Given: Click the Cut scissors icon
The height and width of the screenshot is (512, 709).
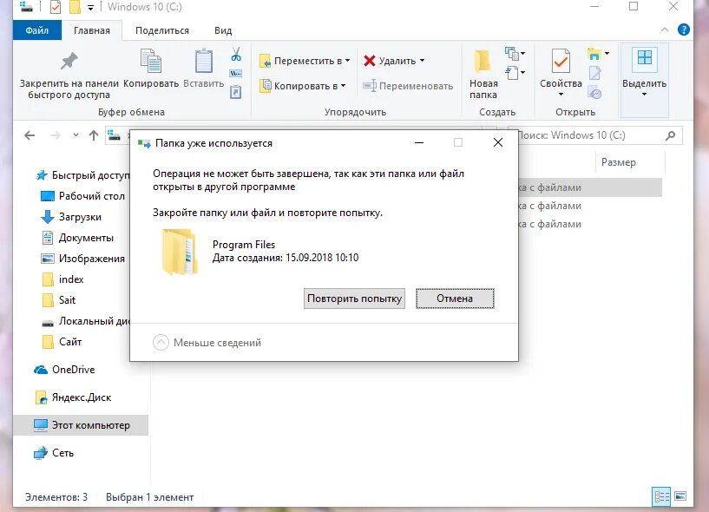Looking at the screenshot, I should tap(236, 54).
